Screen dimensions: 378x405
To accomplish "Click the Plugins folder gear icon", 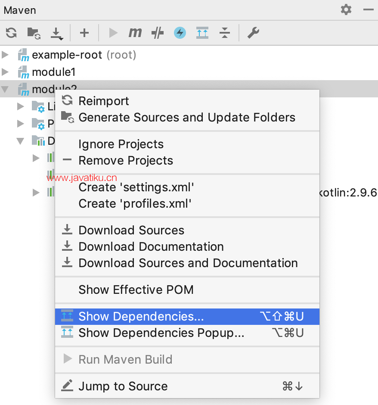I will tap(38, 124).
